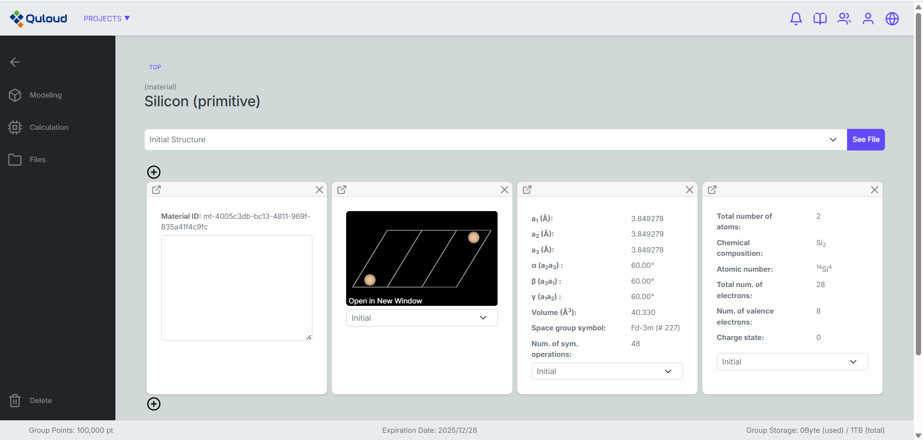Image resolution: width=923 pixels, height=440 pixels.
Task: Open the user account icon
Action: 868,19
